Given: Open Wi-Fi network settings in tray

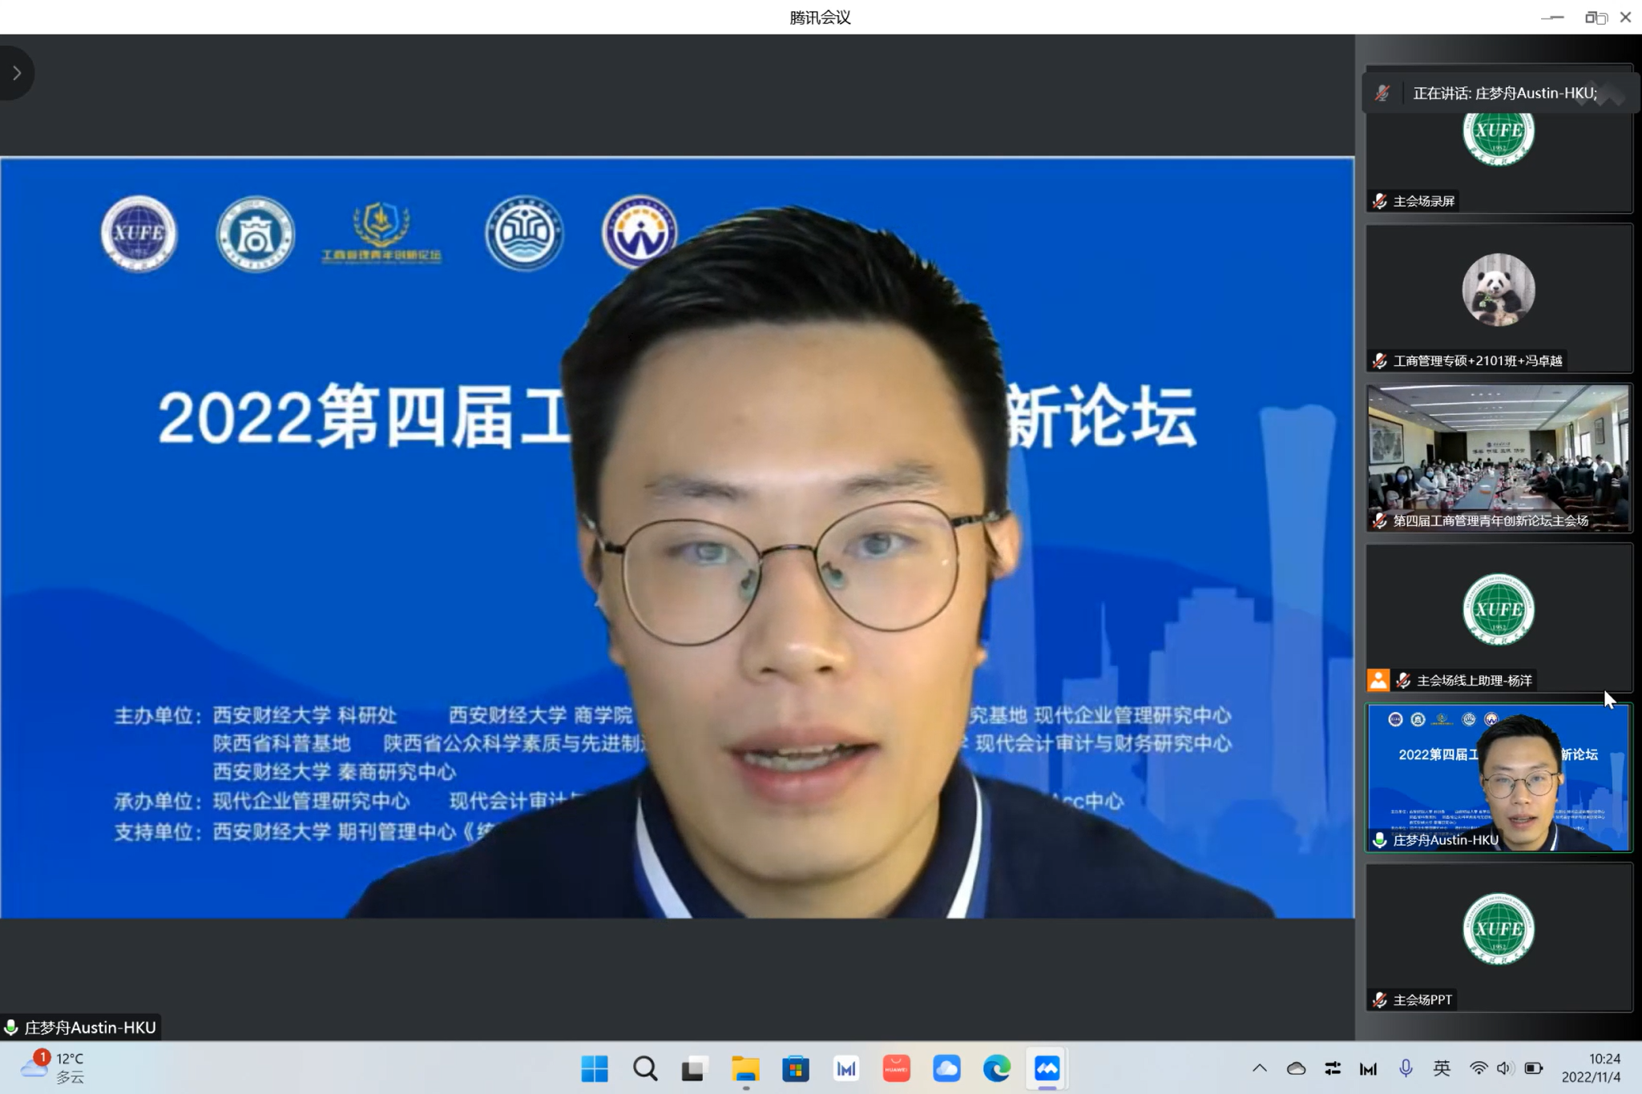Looking at the screenshot, I should click(1479, 1068).
